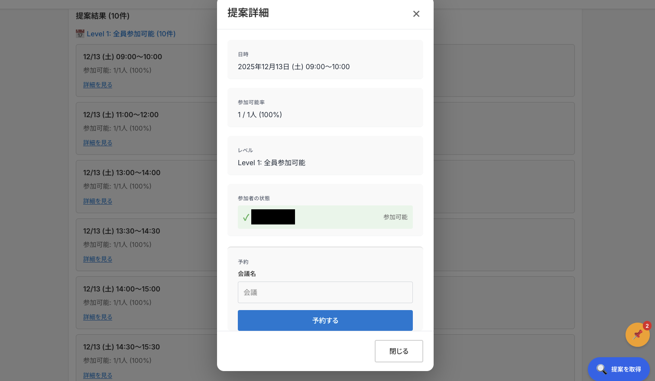Open 詳細を見る for 12/13 11:00〜12:00

[98, 143]
